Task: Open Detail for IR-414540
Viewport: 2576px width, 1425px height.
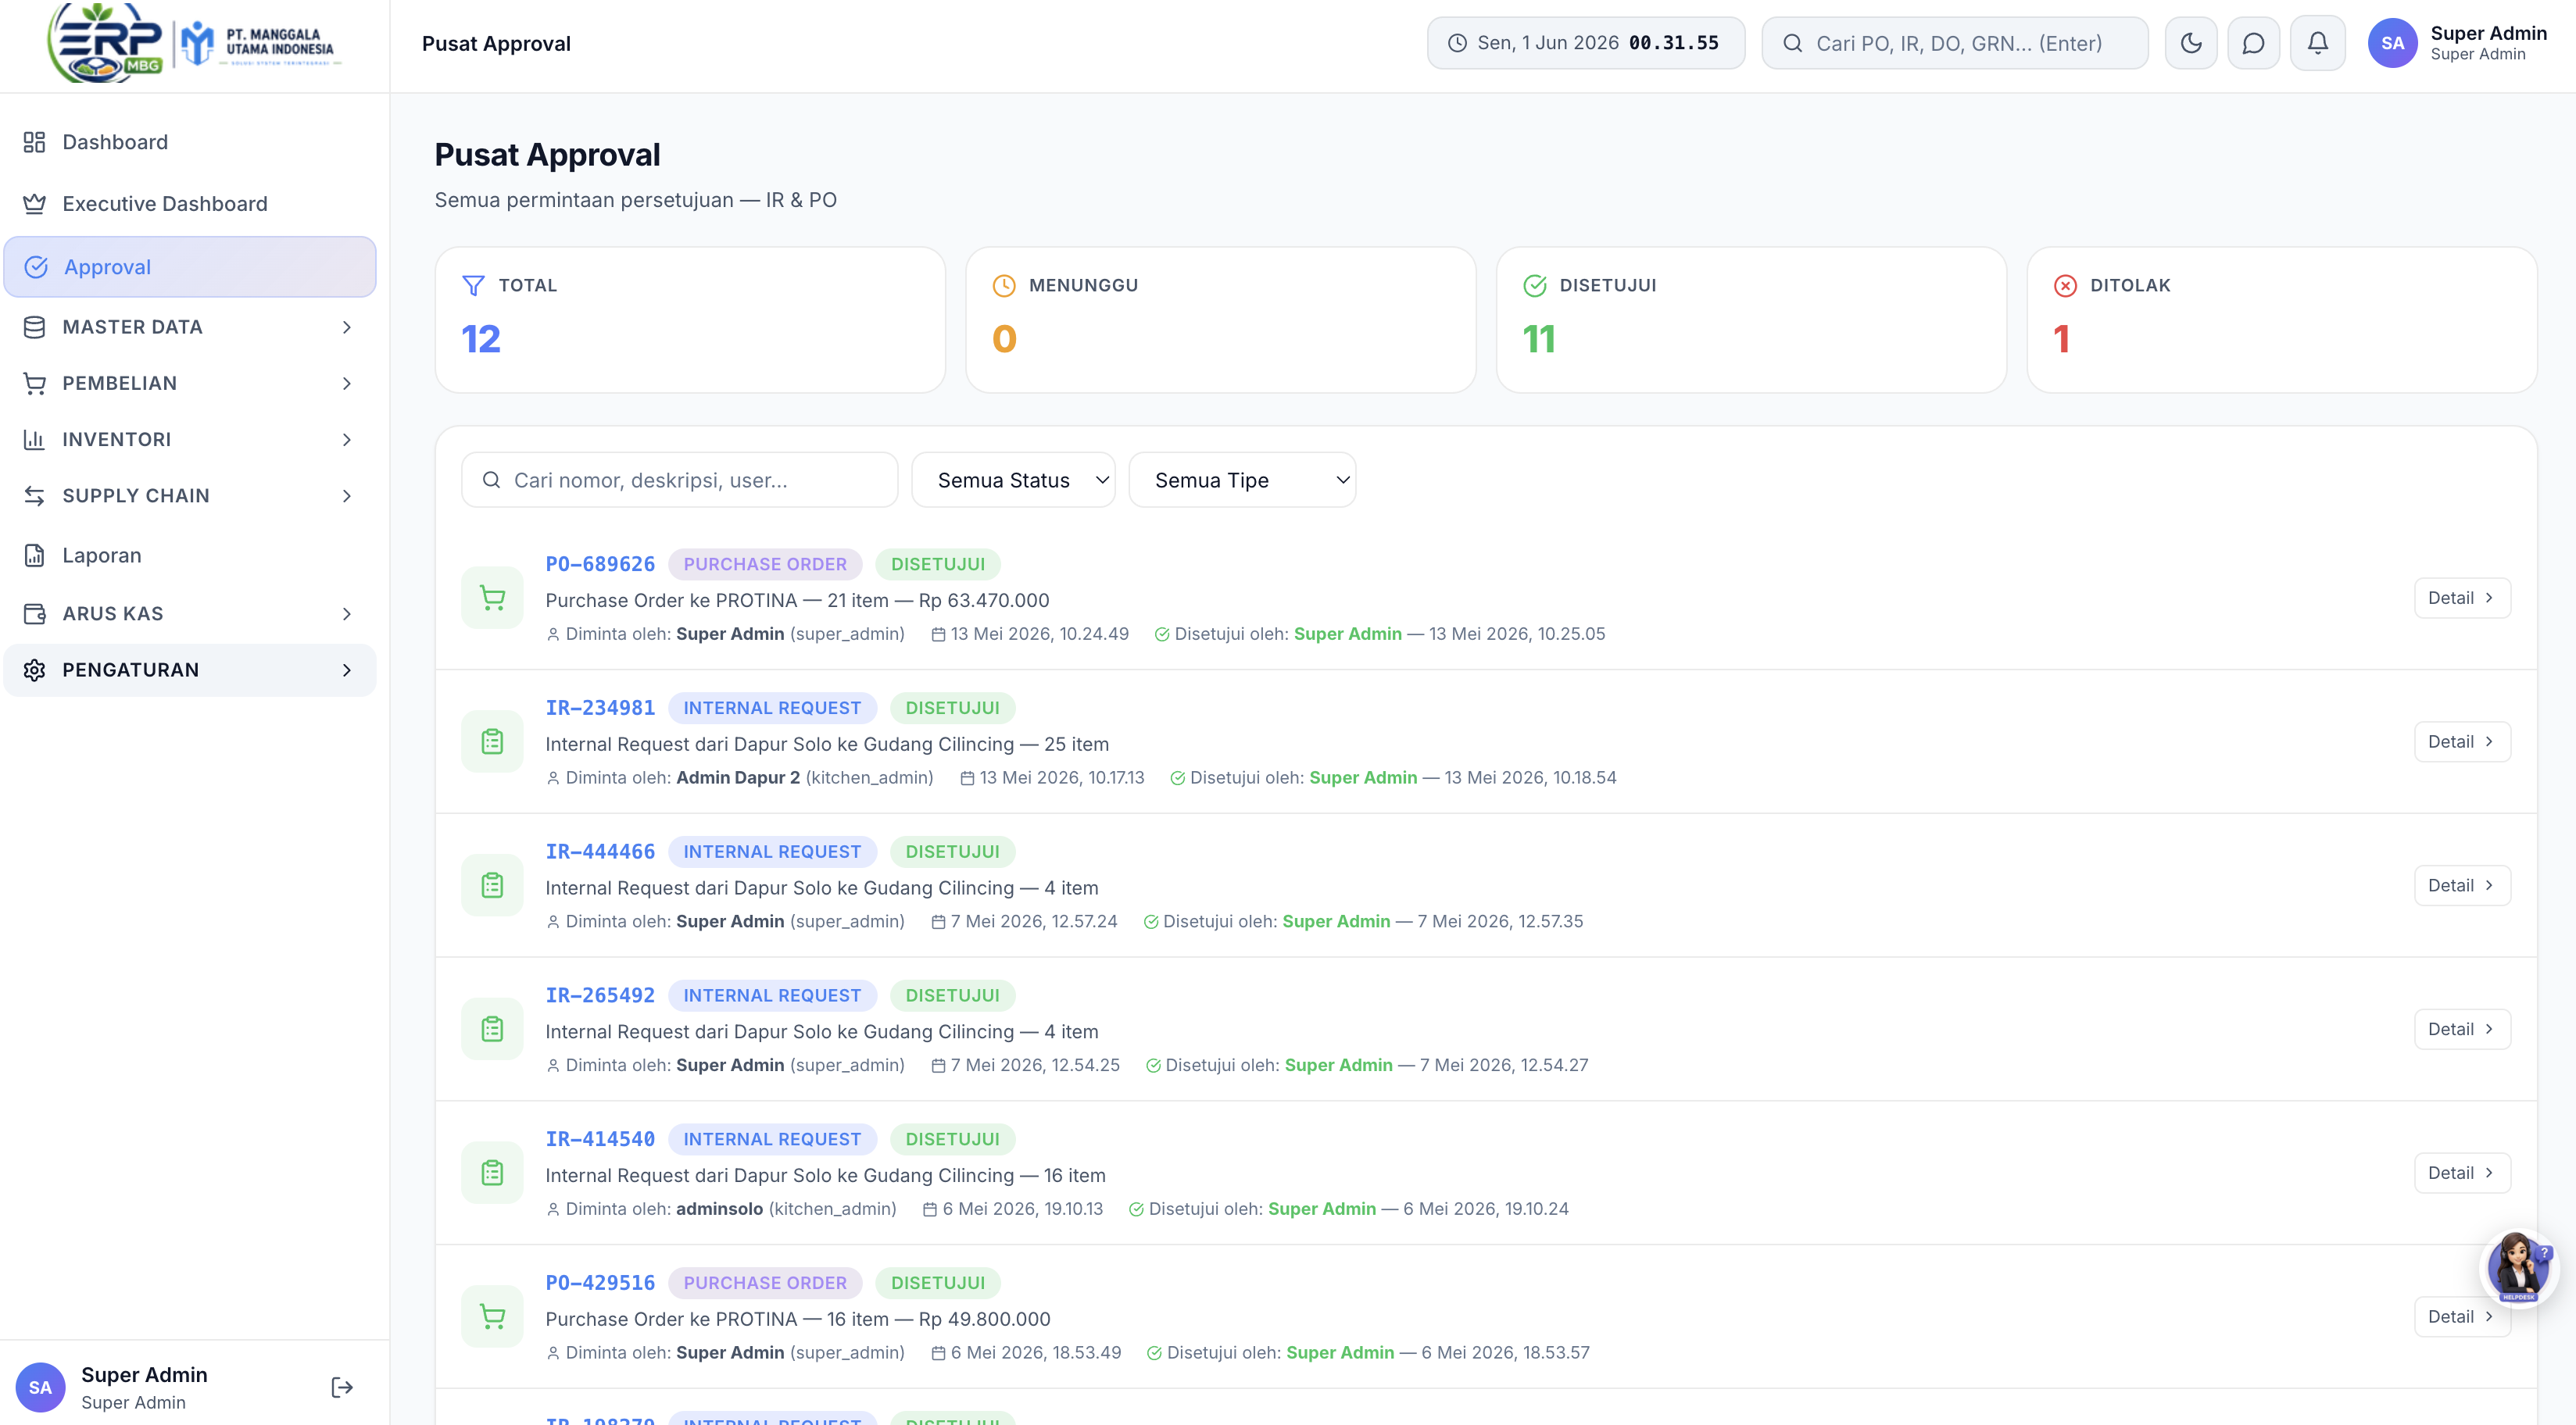Action: 2461,1173
